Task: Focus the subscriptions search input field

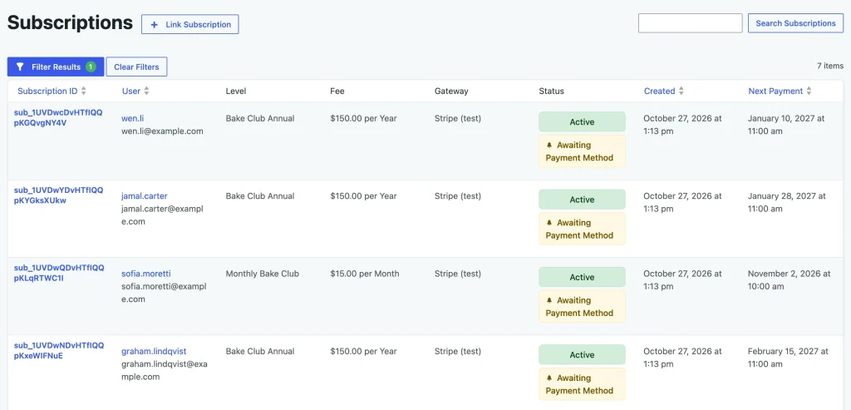Action: coord(691,23)
